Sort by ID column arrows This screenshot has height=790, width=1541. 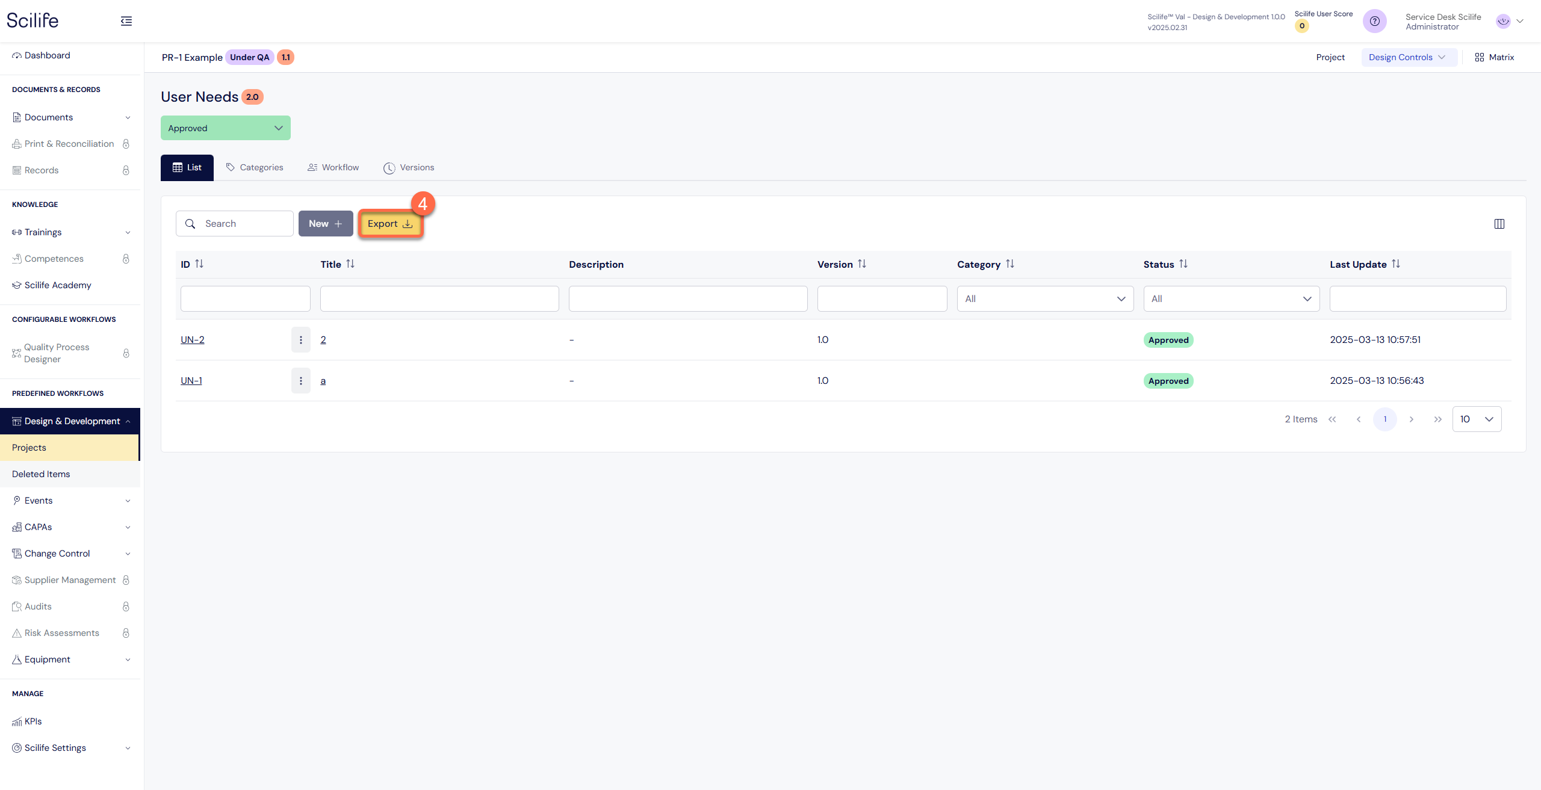pyautogui.click(x=199, y=264)
